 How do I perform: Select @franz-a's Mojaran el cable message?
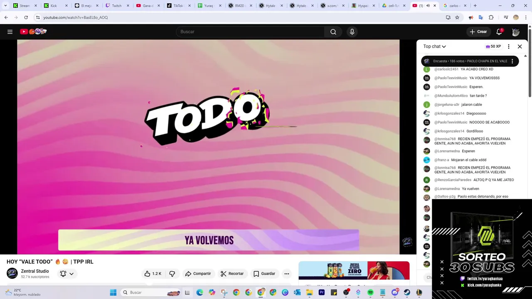click(470, 160)
